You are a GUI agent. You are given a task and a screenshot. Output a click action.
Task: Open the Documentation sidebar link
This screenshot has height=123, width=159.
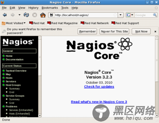point(15,59)
